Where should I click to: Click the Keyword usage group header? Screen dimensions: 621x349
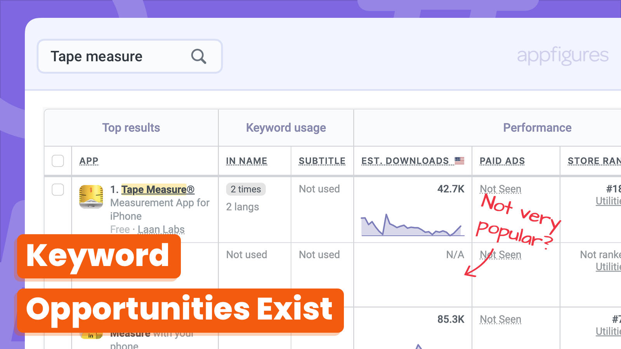coord(286,128)
